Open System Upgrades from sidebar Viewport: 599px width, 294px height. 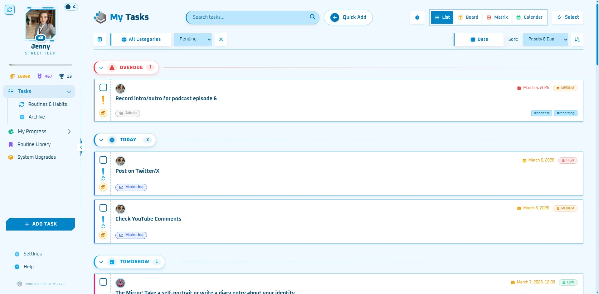pyautogui.click(x=37, y=157)
